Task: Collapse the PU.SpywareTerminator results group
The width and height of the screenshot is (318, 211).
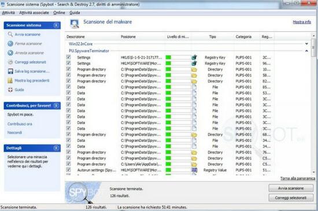Action: (x=306, y=51)
